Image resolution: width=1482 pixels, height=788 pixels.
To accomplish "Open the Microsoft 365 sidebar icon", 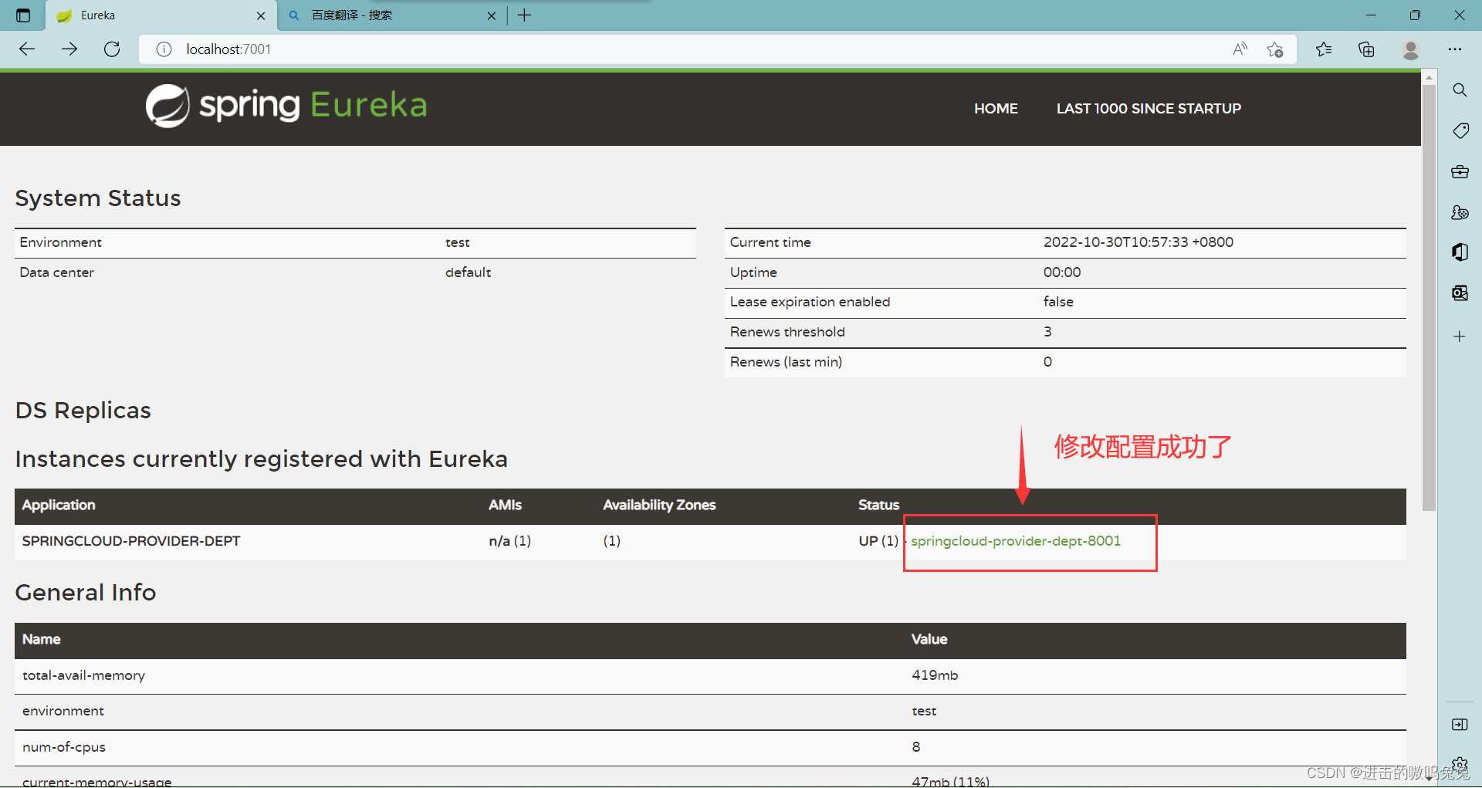I will (1460, 252).
